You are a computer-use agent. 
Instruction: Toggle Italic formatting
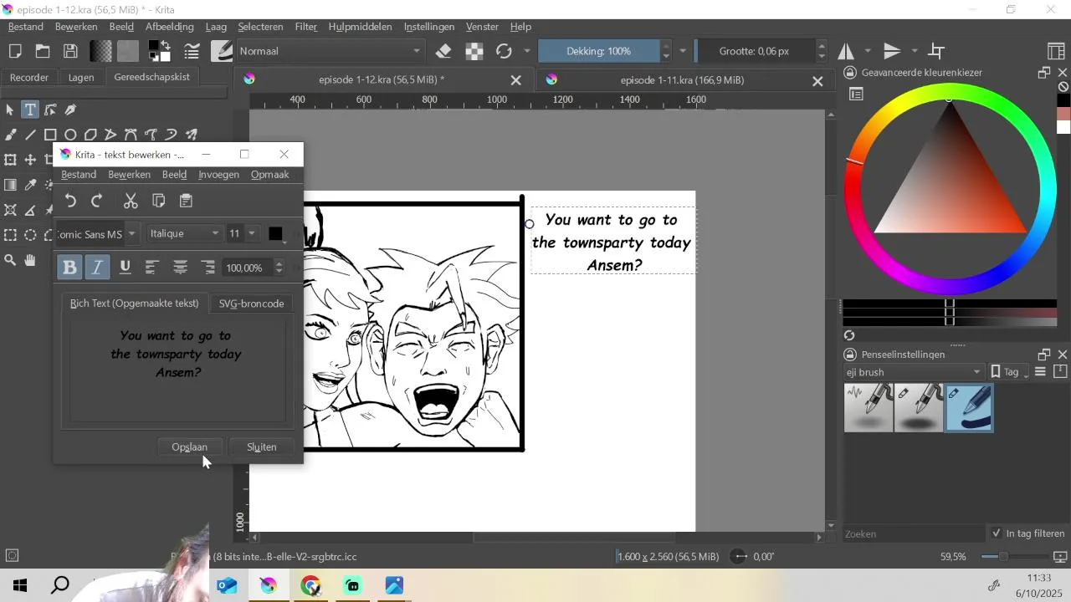(97, 268)
